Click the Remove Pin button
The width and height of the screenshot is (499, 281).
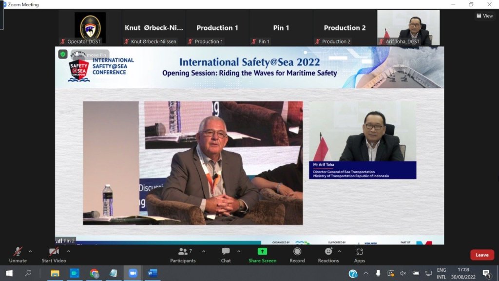(90, 55)
